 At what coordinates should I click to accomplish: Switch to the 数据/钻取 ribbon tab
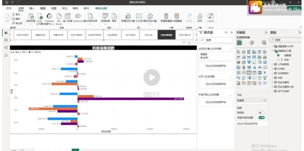click(101, 8)
